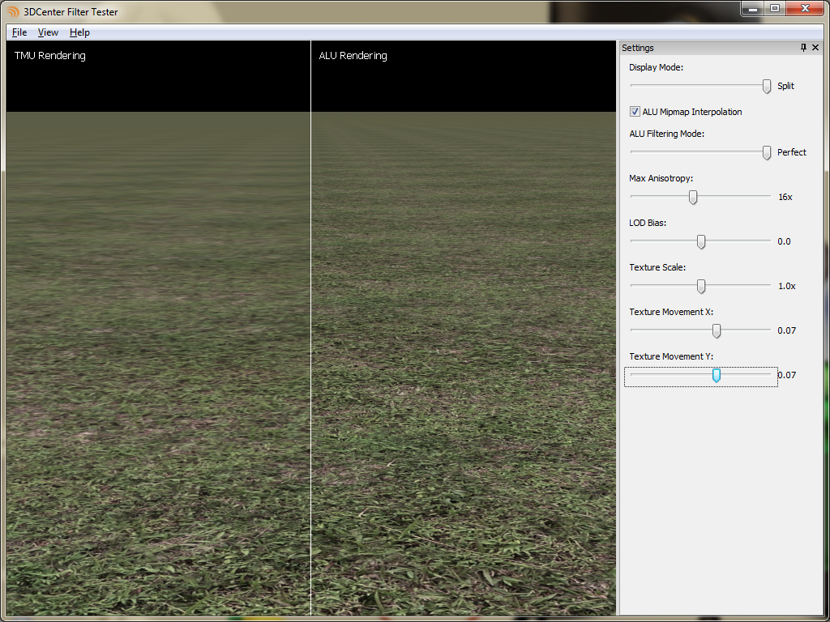The image size is (830, 622).
Task: Click the LOD Bias label
Action: click(x=648, y=223)
